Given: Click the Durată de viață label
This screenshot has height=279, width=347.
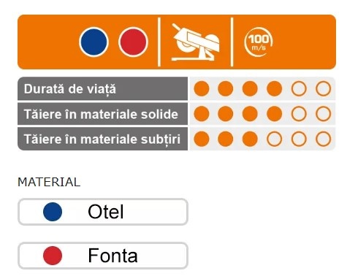Looking at the screenshot, I should [70, 89].
